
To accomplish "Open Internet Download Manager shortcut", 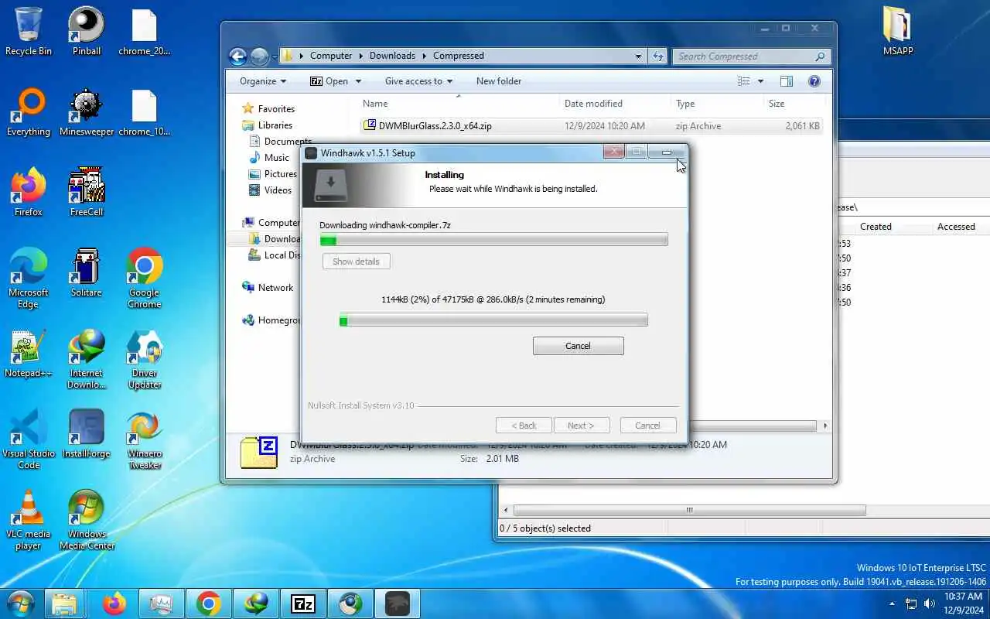I will click(87, 358).
